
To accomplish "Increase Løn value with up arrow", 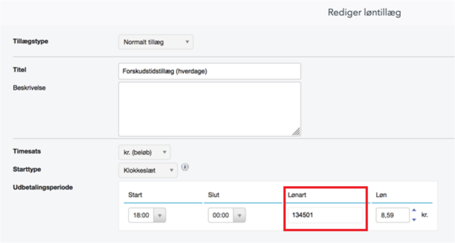I will 414,210.
